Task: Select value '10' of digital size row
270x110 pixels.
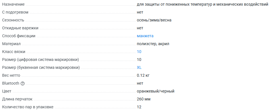Action: (x=139, y=60)
